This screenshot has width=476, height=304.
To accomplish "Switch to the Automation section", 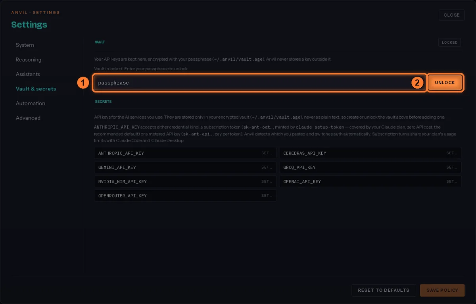I will pyautogui.click(x=31, y=103).
